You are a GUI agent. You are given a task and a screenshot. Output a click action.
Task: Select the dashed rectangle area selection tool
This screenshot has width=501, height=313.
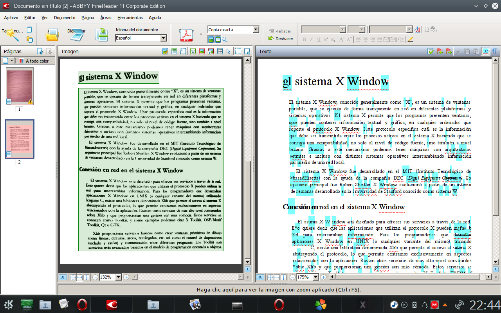(238, 51)
